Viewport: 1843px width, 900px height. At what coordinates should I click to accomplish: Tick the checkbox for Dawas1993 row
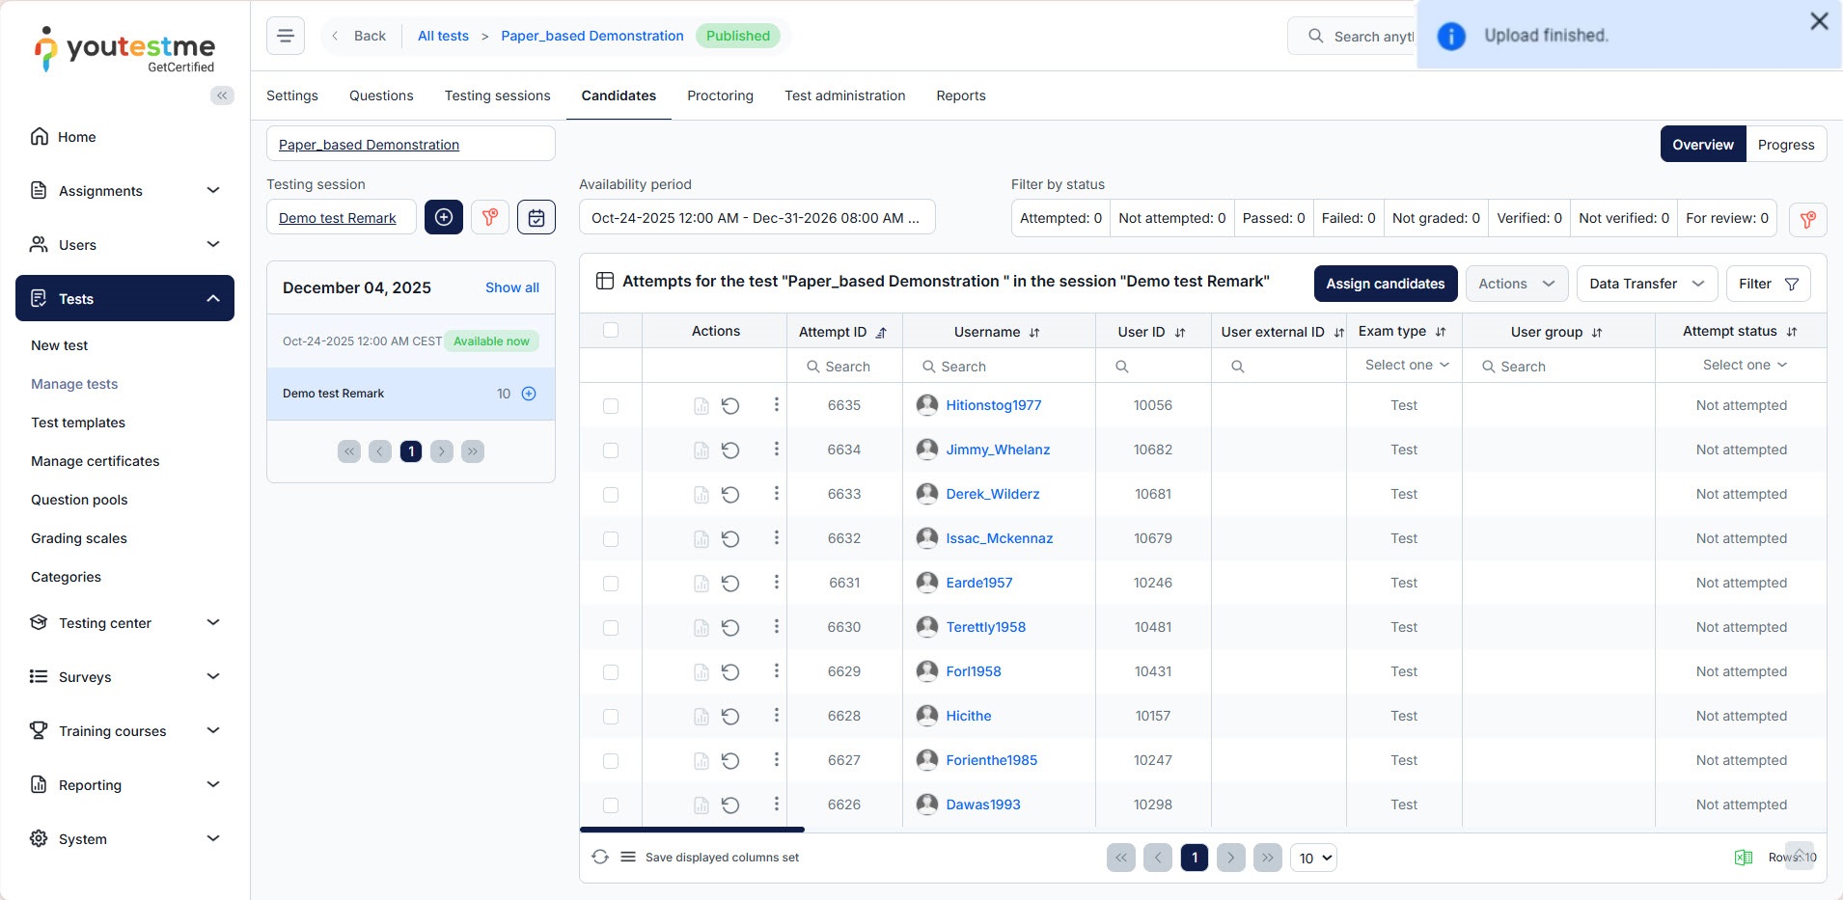point(611,805)
